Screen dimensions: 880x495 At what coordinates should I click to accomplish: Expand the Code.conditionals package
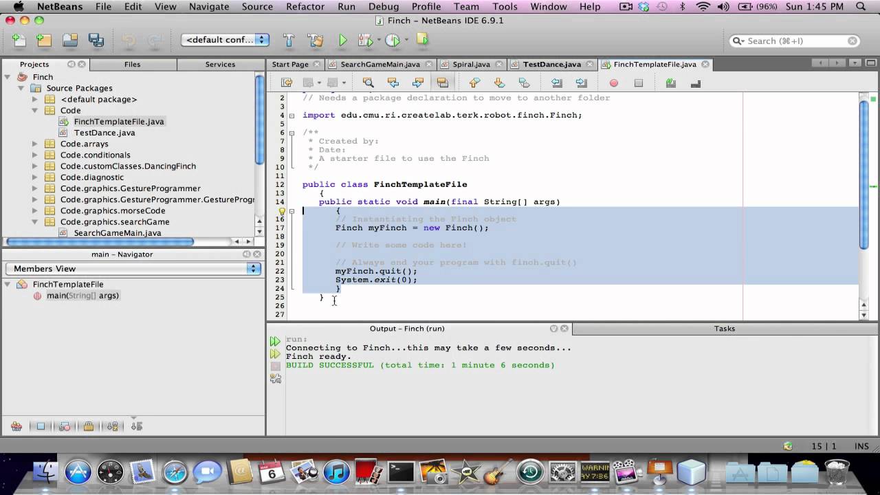tap(35, 155)
